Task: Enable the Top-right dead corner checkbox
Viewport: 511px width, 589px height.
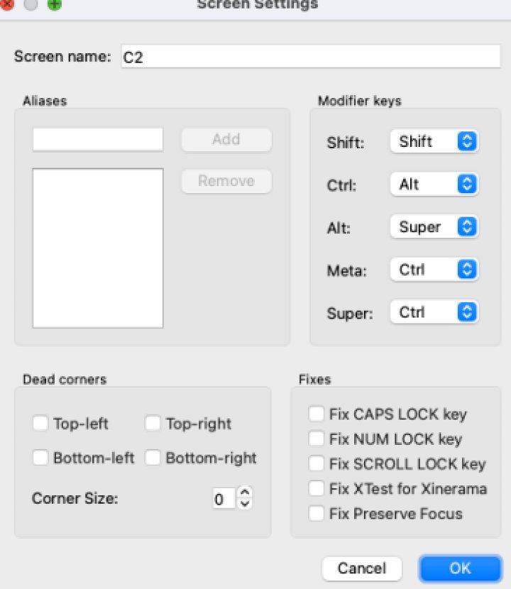Action: click(153, 424)
